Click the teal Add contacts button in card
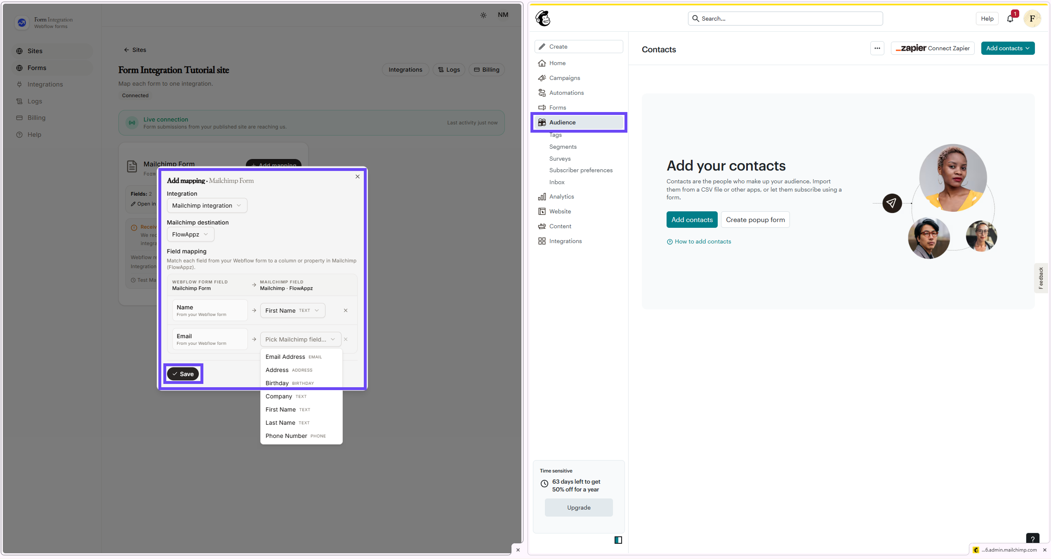Screen dimensions: 1051x559 click(692, 220)
